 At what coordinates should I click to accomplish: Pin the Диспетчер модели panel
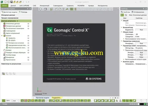pos(27,9)
